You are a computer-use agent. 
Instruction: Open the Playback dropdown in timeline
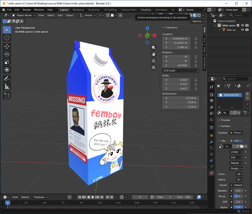tap(40, 197)
